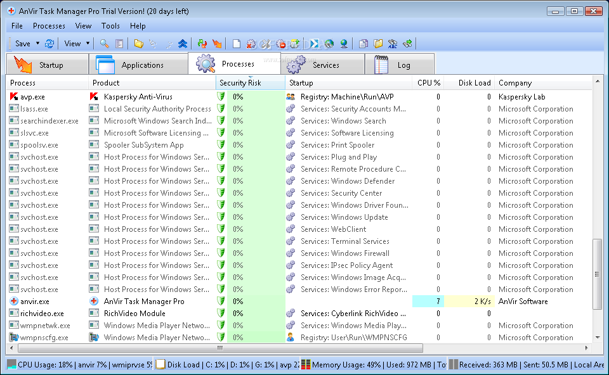609x375 pixels.
Task: Click the yellow book toolbar icon
Action: (x=378, y=44)
